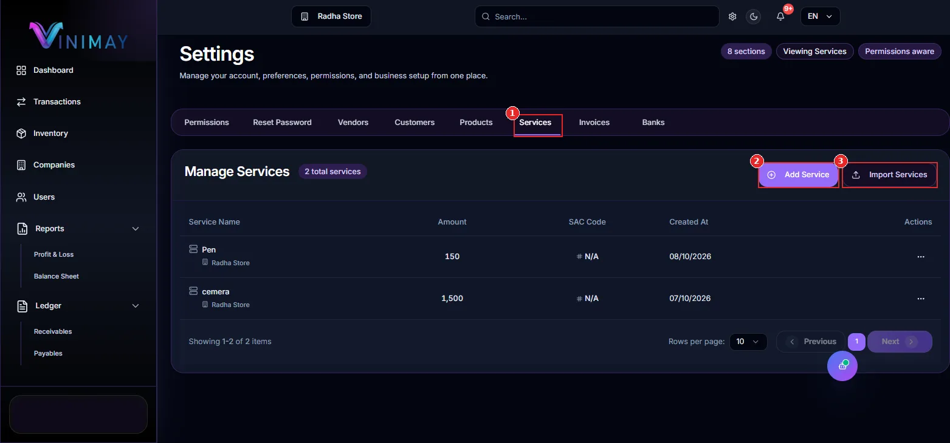The width and height of the screenshot is (950, 443).
Task: Select the Products tab
Action: coord(476,123)
